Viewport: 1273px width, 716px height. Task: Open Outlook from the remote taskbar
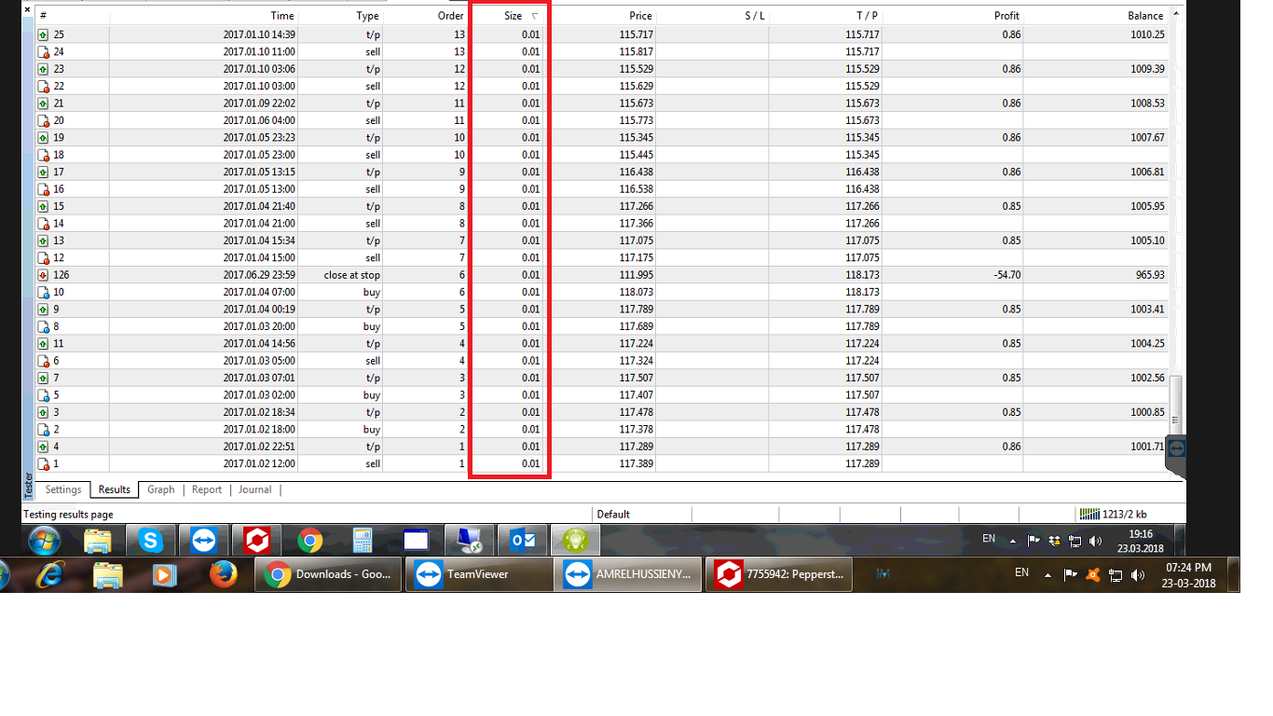[x=523, y=541]
